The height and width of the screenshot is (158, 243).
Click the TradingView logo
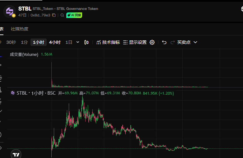coord(16,155)
